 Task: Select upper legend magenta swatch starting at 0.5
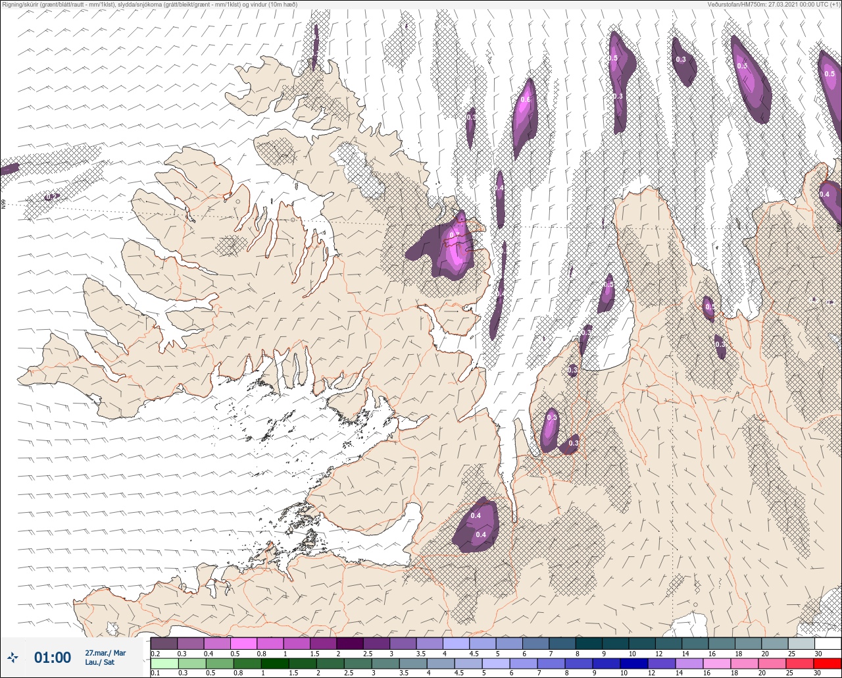coord(243,643)
